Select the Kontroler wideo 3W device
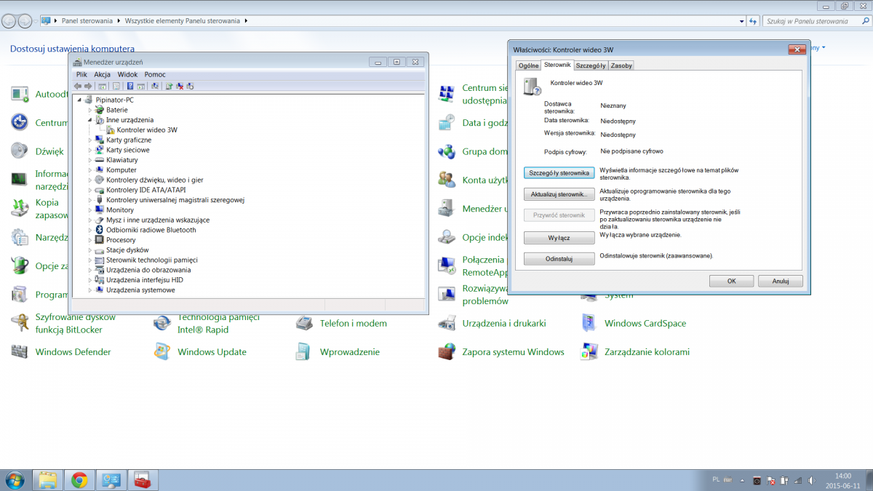873x491 pixels. tap(147, 130)
